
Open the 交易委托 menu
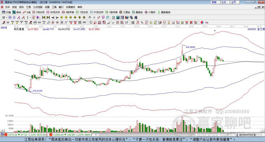(70, 7)
